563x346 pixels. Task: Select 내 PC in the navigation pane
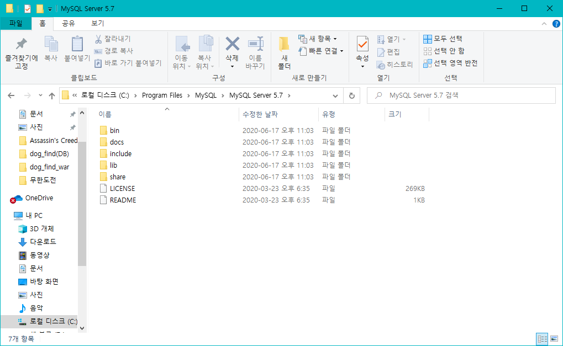click(x=28, y=215)
